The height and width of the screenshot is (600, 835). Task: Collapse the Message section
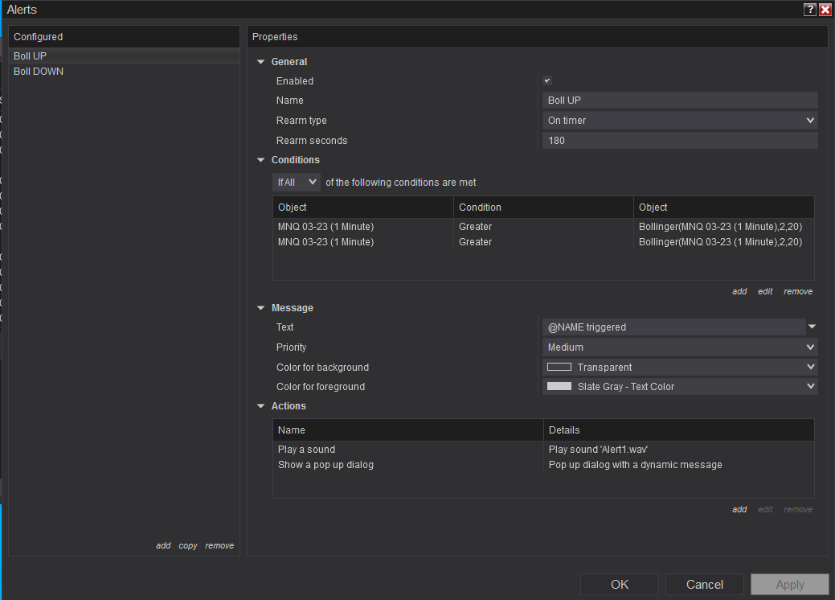click(261, 308)
